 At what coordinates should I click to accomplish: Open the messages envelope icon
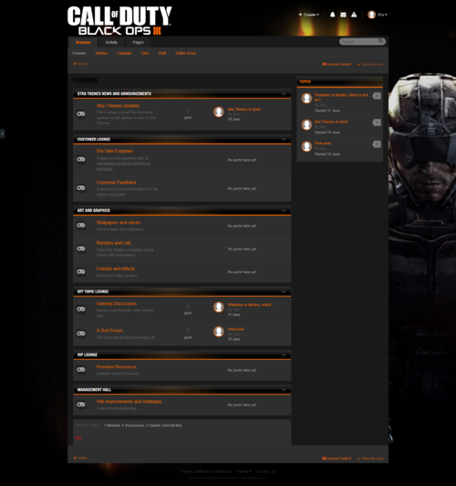point(343,15)
